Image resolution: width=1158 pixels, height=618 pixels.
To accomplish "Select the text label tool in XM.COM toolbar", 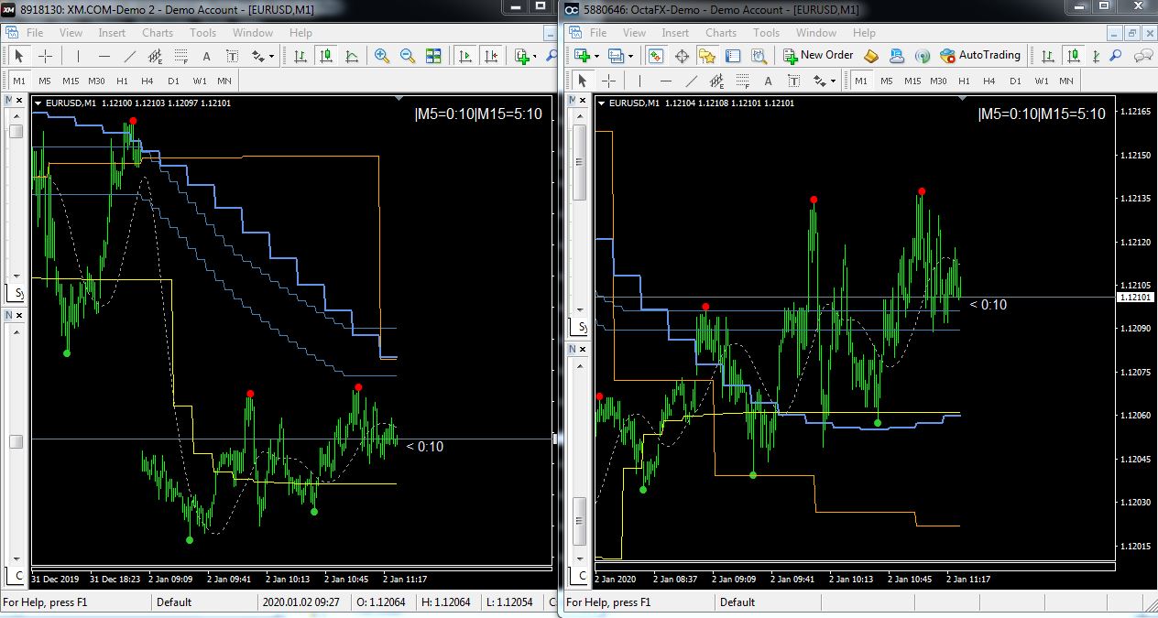I will pyautogui.click(x=232, y=56).
